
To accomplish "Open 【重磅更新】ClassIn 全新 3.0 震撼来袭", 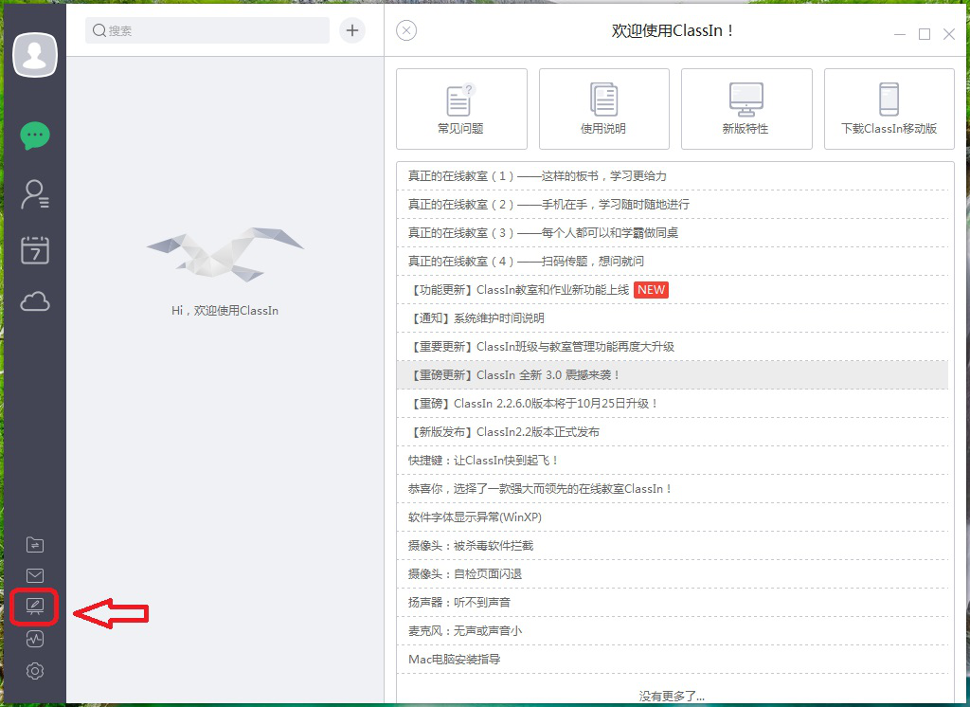I will click(x=673, y=375).
